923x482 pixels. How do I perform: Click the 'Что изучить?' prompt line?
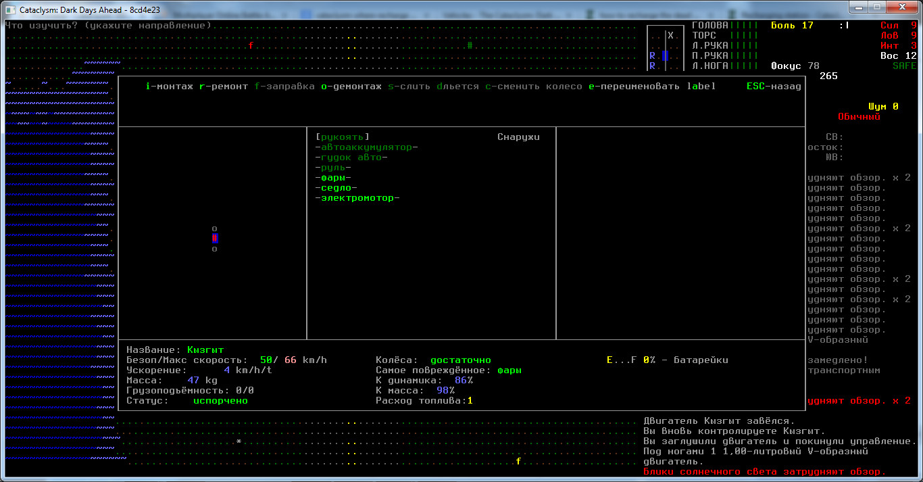pos(108,25)
